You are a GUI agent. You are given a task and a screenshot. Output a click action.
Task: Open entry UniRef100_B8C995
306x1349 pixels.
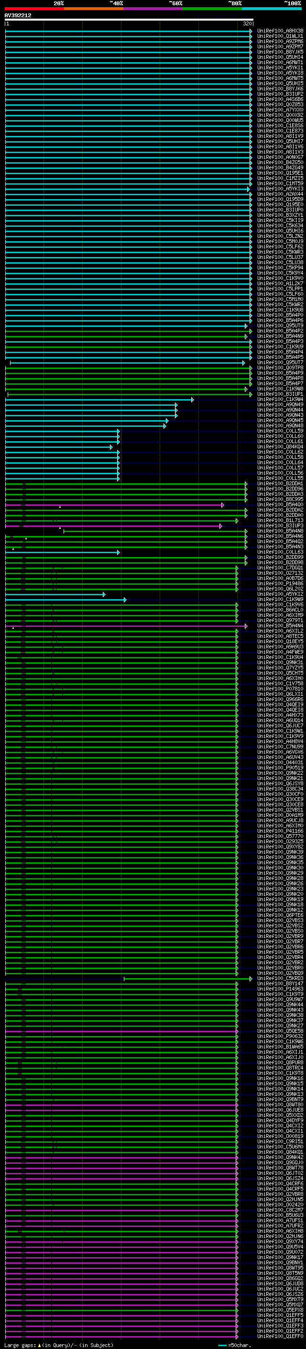280,499
